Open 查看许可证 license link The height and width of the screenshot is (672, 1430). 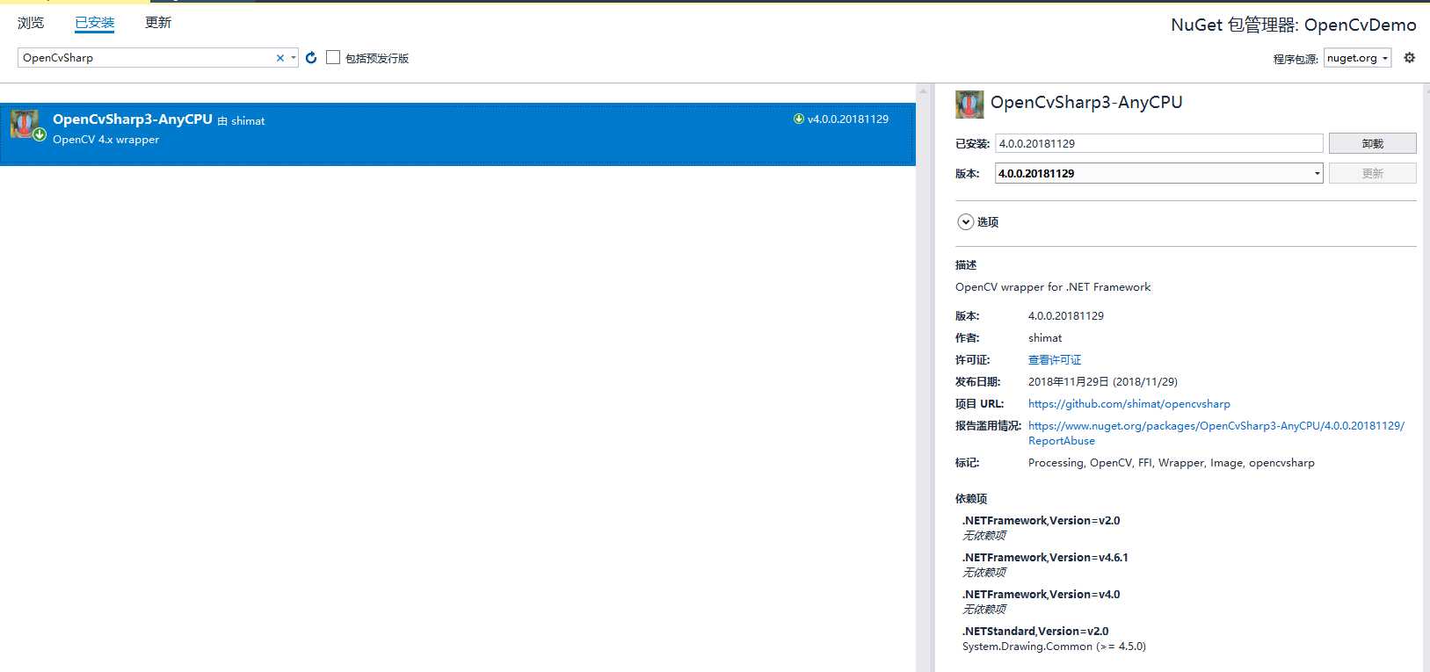(1055, 360)
